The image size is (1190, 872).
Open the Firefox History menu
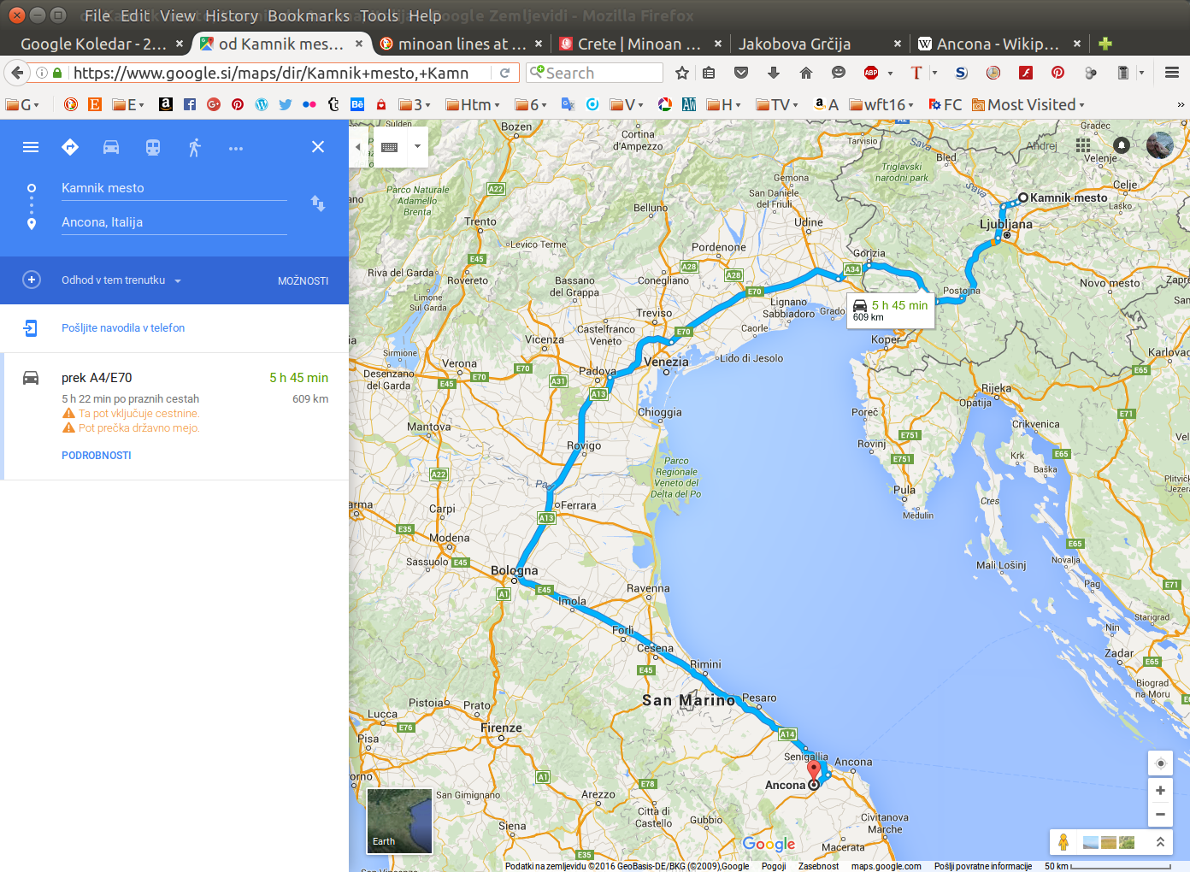pyautogui.click(x=231, y=15)
